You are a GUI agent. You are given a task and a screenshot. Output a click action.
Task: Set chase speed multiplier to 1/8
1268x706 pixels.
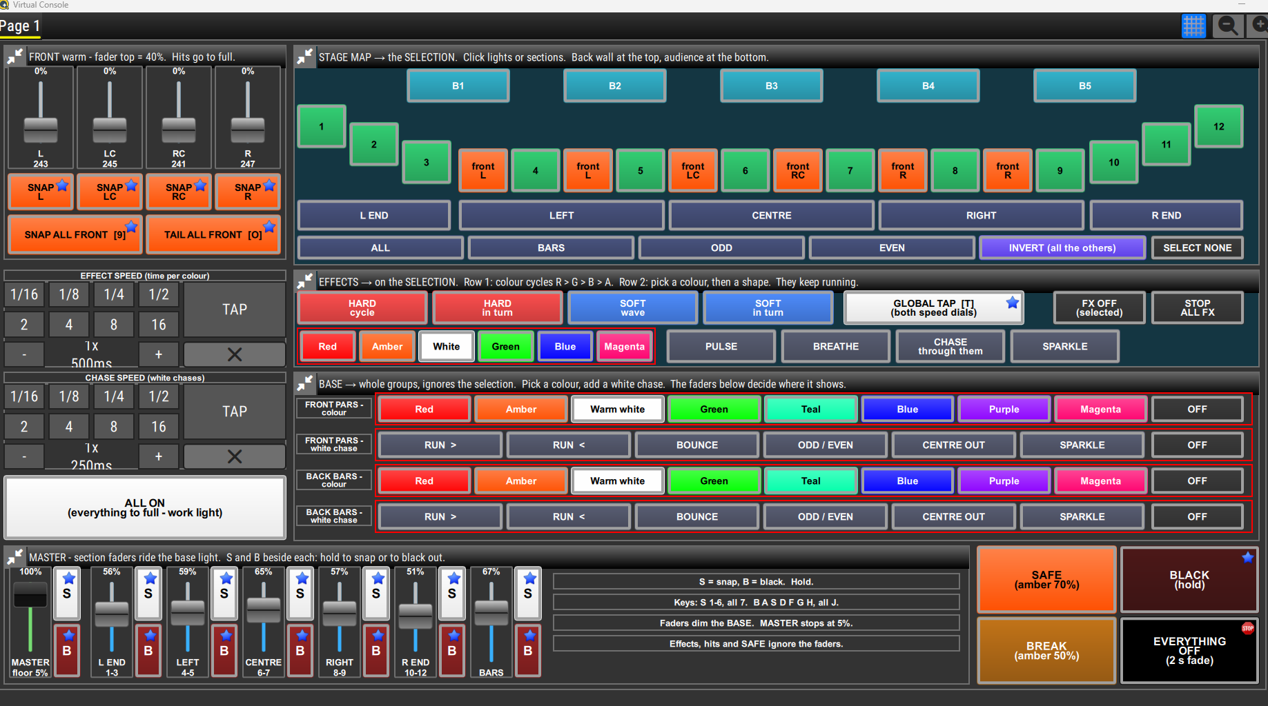[69, 396]
